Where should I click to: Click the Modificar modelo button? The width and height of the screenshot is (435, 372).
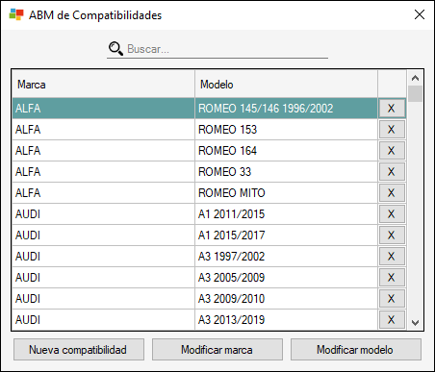pos(356,350)
